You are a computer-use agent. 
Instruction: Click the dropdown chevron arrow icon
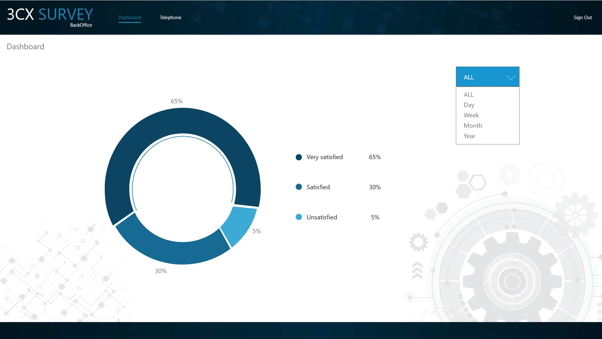click(510, 77)
